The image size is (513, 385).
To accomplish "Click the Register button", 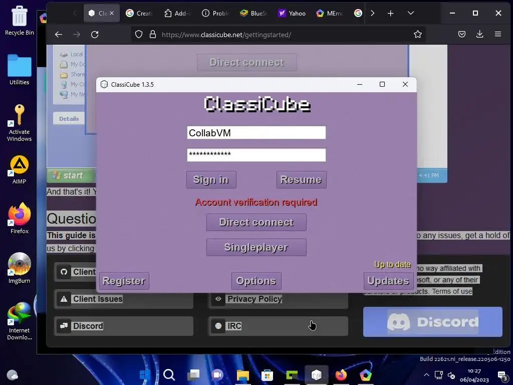I will tap(124, 281).
